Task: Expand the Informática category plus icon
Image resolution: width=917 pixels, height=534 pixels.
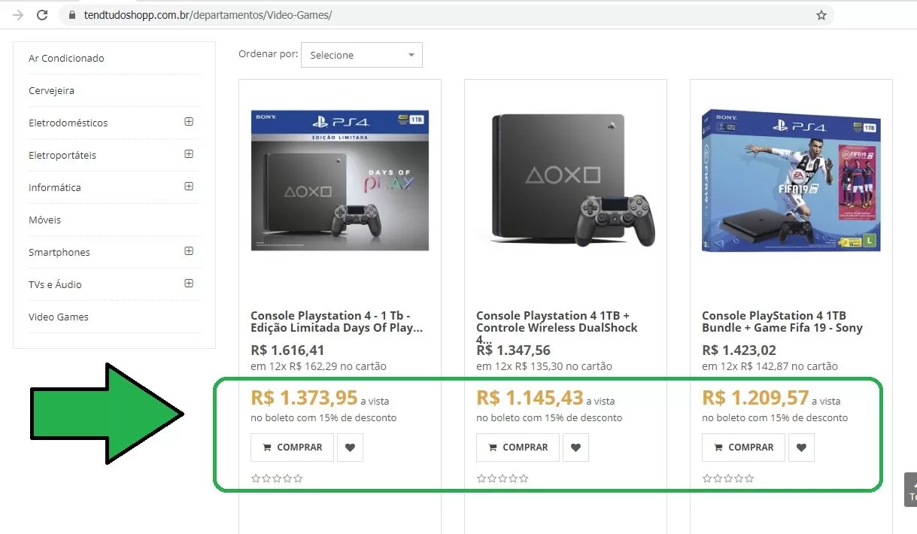Action: point(189,187)
